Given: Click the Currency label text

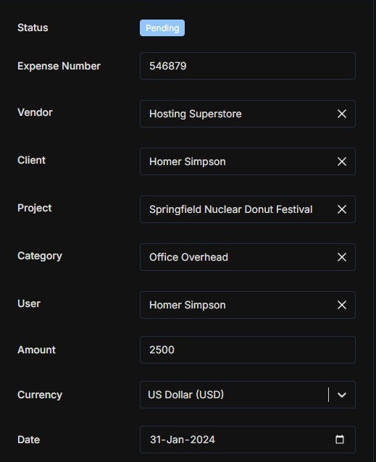Looking at the screenshot, I should [x=40, y=395].
